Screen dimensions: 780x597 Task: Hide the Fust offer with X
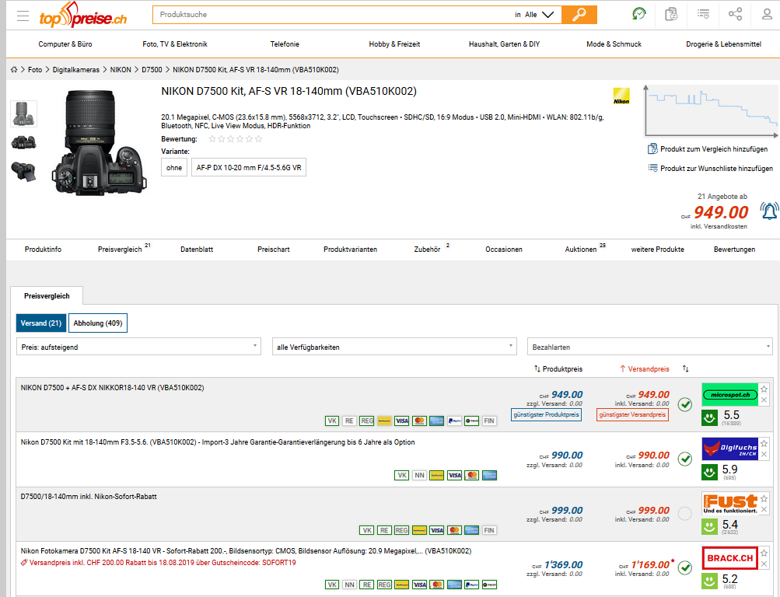pyautogui.click(x=764, y=509)
